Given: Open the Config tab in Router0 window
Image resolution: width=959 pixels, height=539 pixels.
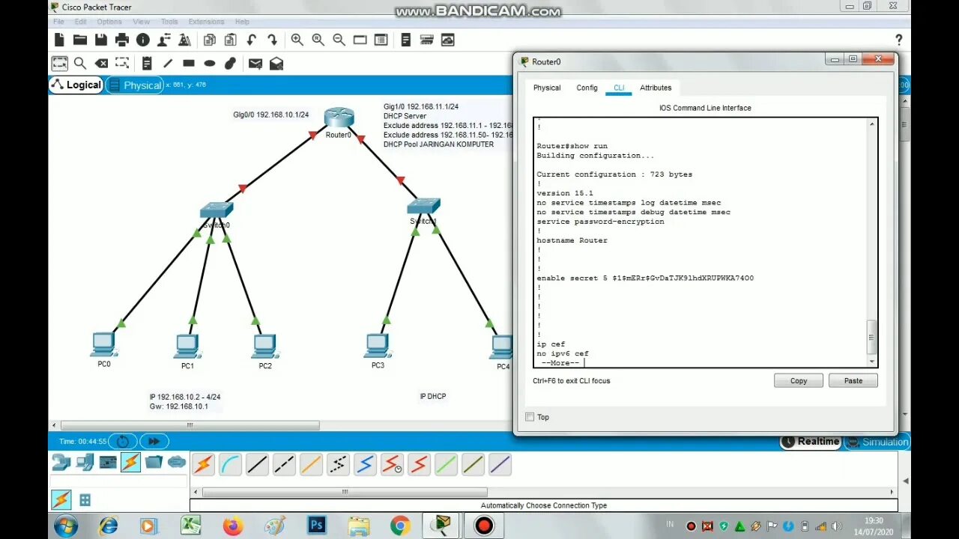Looking at the screenshot, I should coord(587,88).
